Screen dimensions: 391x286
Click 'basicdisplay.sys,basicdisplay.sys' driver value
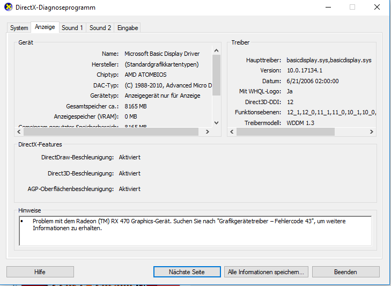point(329,60)
